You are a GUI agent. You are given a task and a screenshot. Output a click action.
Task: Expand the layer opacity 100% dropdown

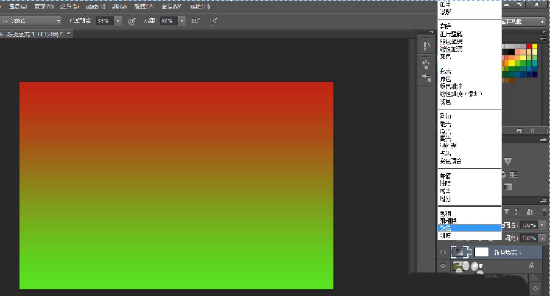click(541, 224)
